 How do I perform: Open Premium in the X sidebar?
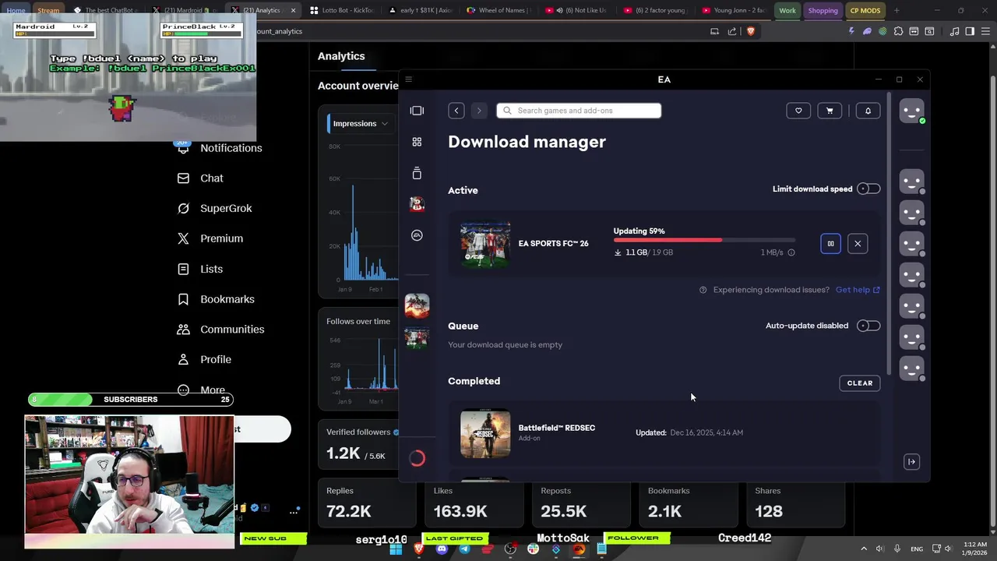coord(210,238)
